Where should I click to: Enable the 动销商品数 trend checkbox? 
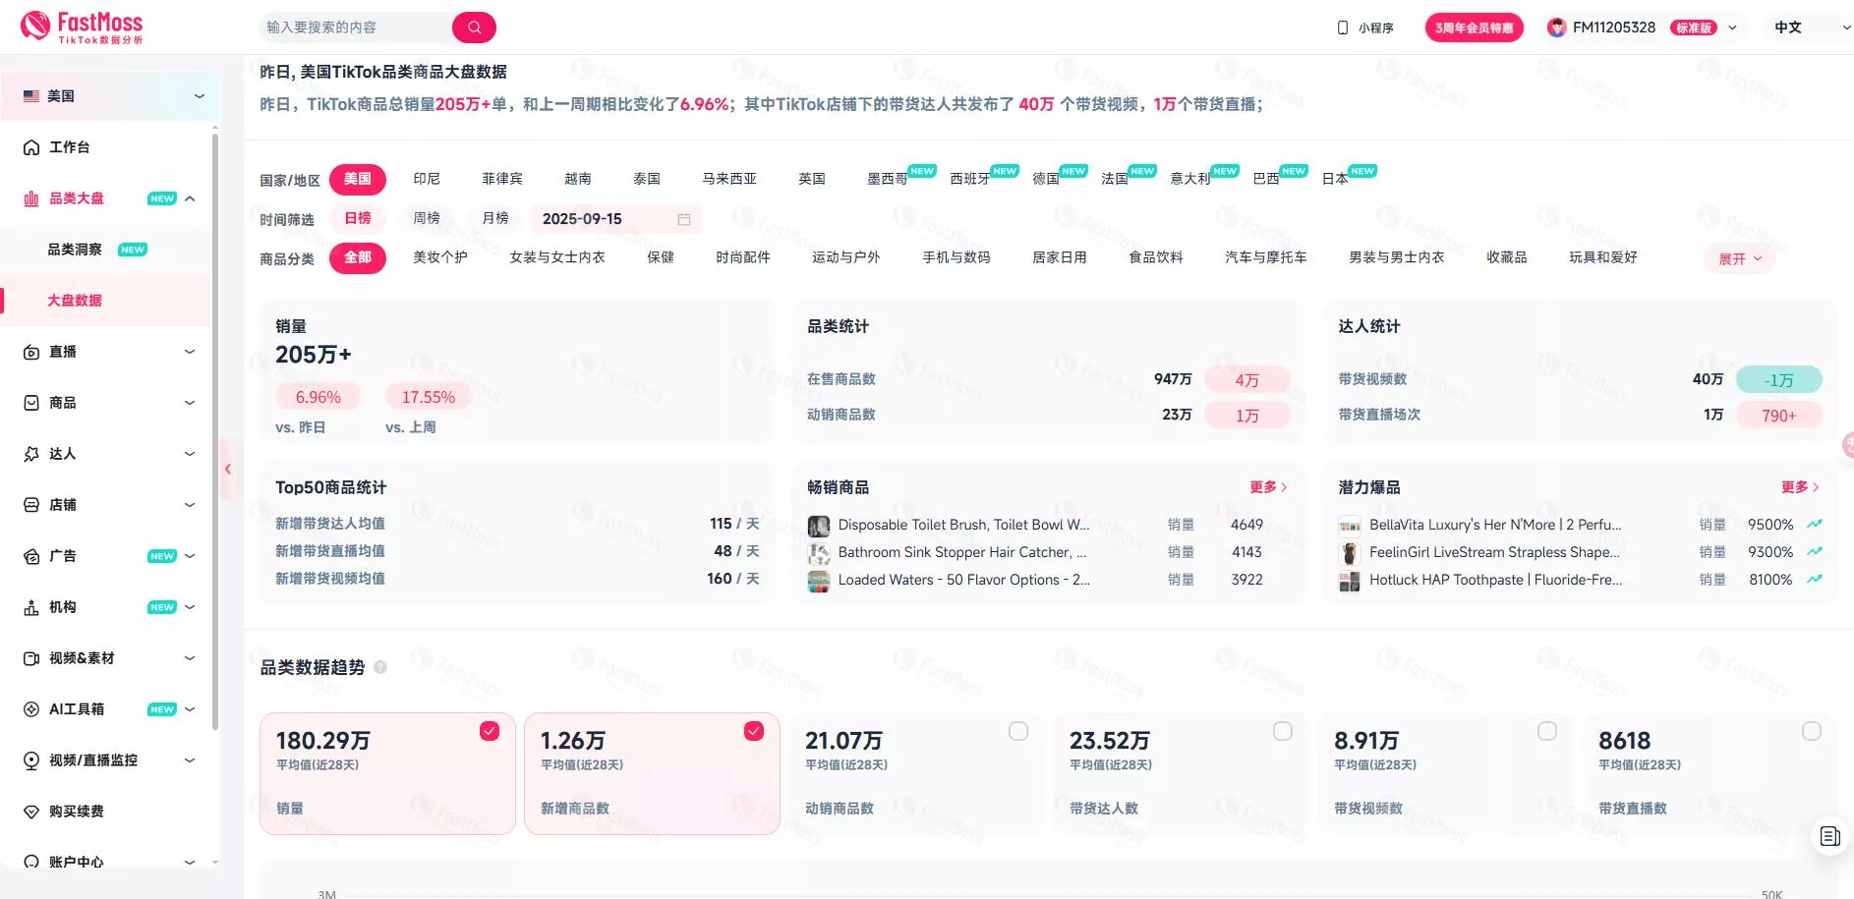(1018, 731)
